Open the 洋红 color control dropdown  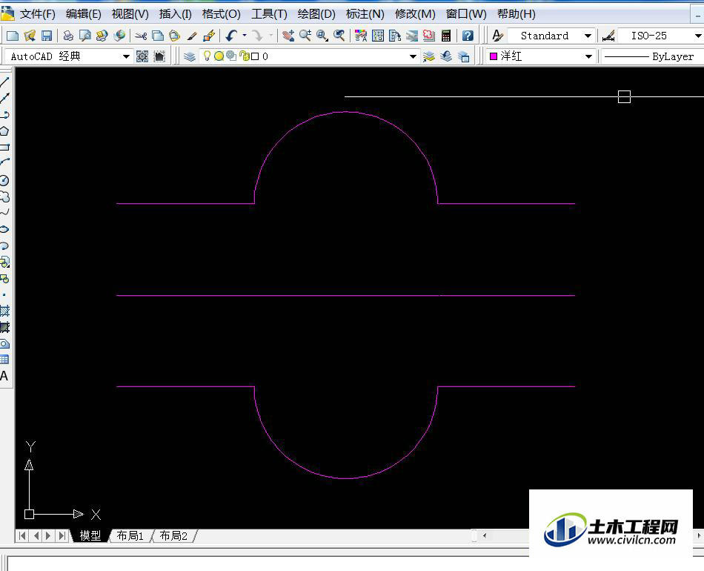[x=588, y=56]
